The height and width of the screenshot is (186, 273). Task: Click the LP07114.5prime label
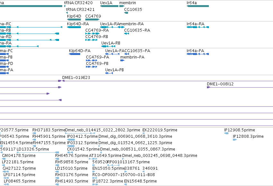click(x=19, y=175)
